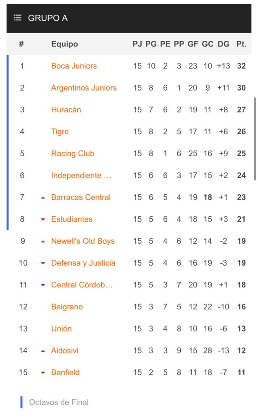
Task: Click red down arrow beside Defensa y Justicia
Action: point(43,263)
